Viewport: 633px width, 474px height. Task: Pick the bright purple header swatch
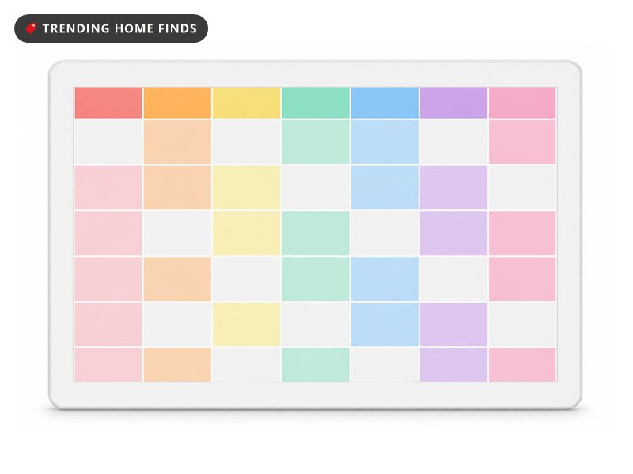coord(453,103)
